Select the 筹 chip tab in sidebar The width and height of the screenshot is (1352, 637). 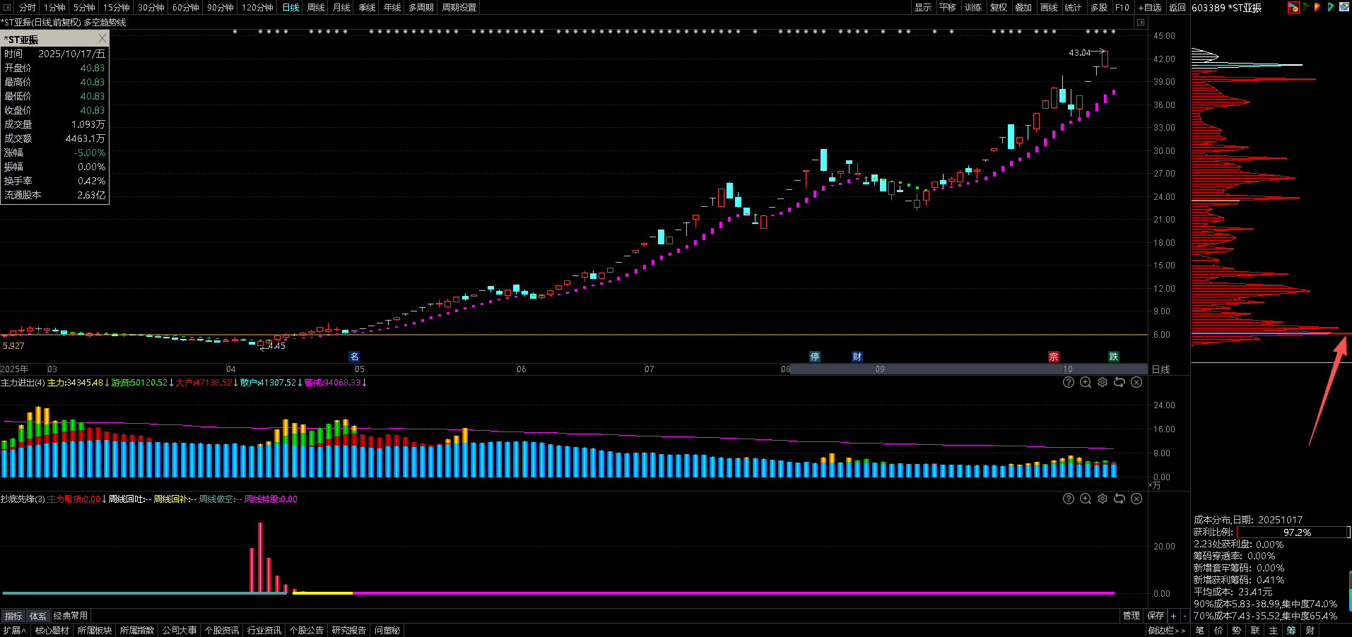[1291, 630]
